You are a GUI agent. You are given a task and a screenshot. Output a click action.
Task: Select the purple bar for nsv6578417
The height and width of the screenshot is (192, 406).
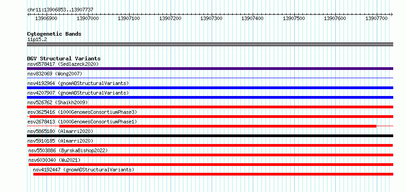coord(210,69)
